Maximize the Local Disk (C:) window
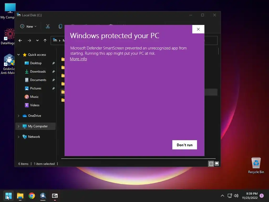The image size is (269, 202). pos(203,15)
